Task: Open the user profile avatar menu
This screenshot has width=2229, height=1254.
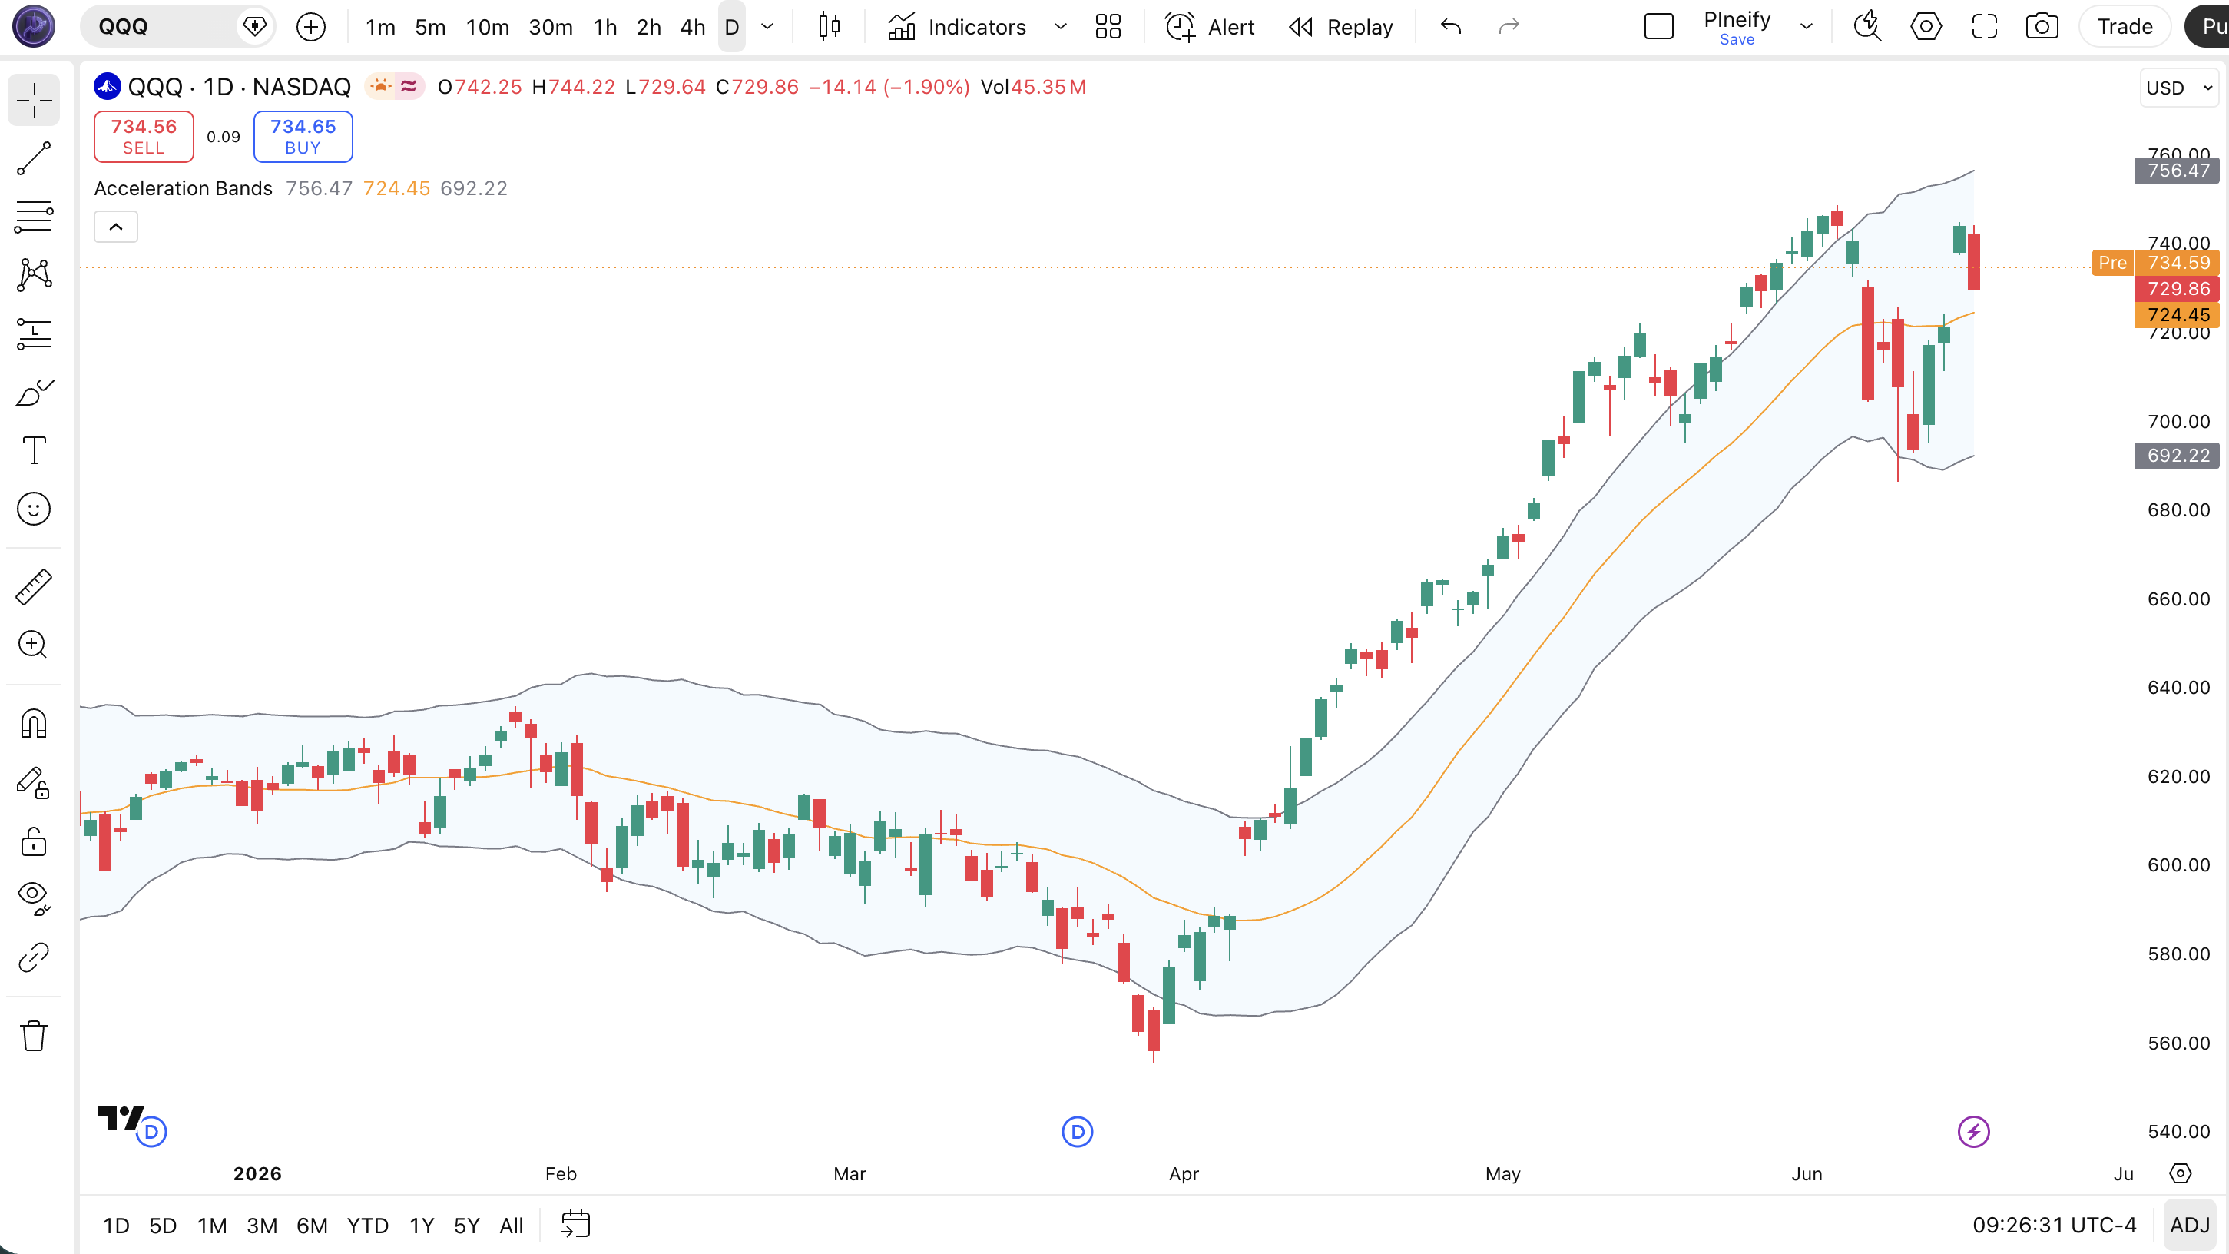Action: [34, 26]
